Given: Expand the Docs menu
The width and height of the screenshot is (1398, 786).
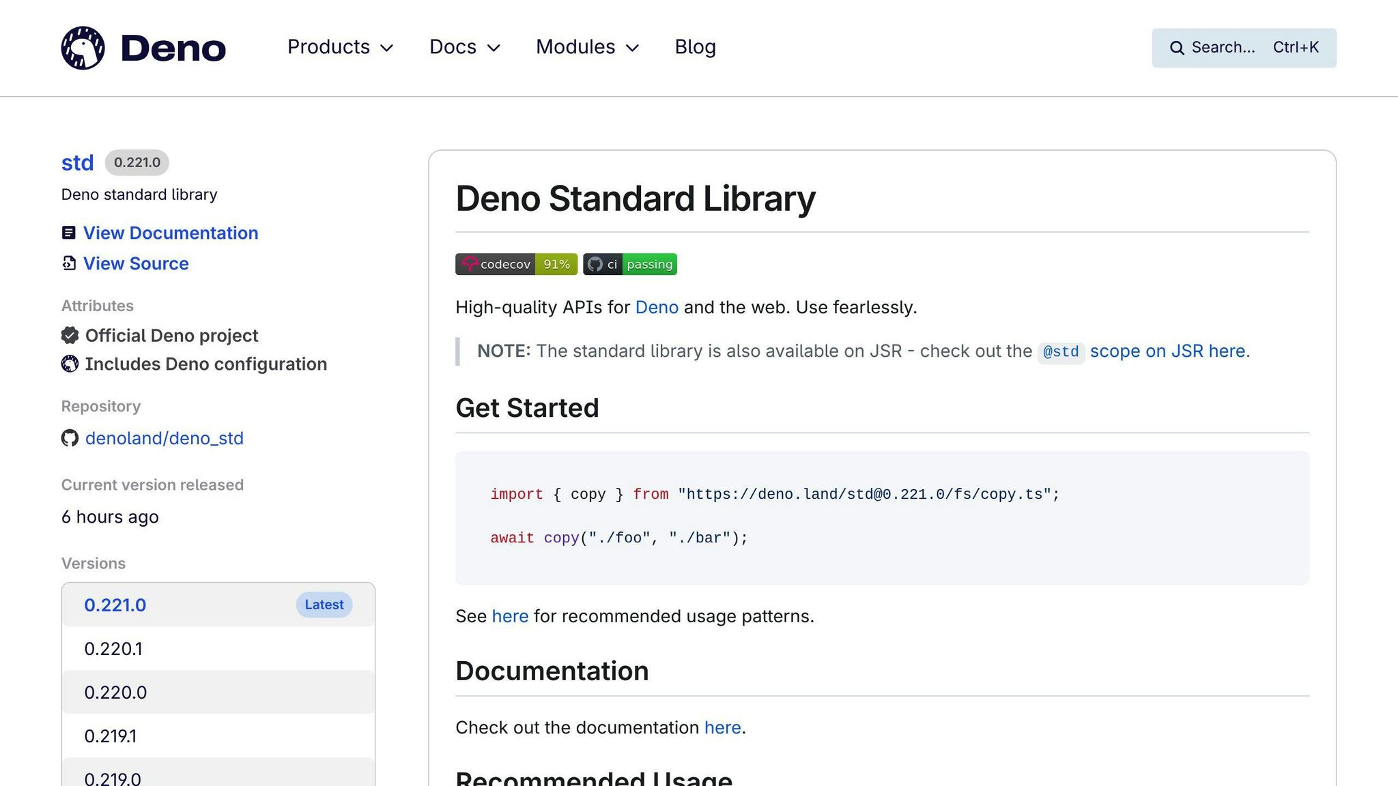Looking at the screenshot, I should click(x=464, y=47).
